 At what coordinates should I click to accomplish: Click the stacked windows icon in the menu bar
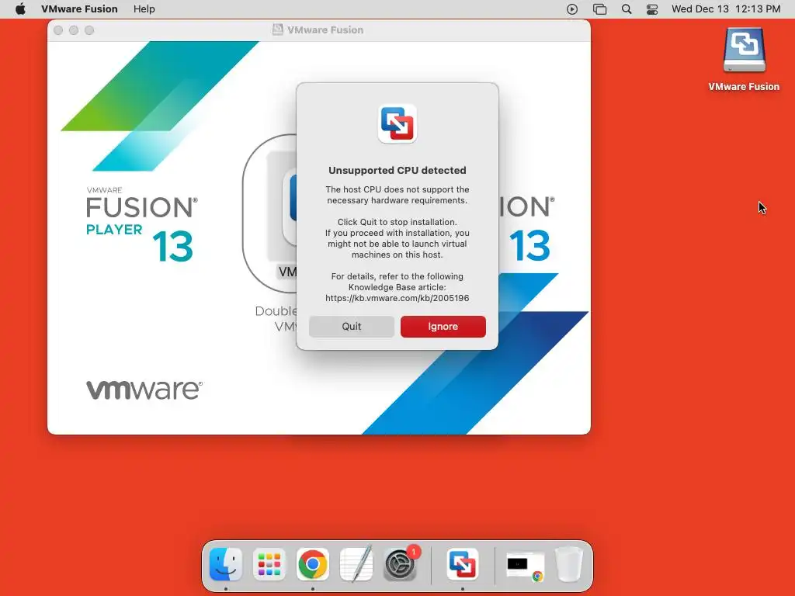tap(600, 9)
